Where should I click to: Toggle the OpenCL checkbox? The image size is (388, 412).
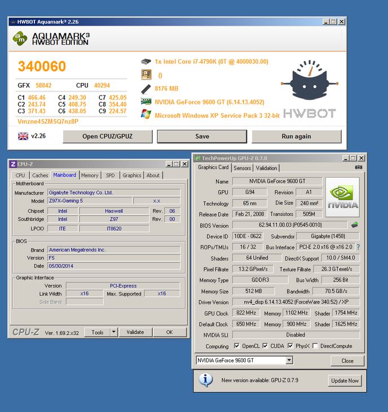tap(236, 346)
